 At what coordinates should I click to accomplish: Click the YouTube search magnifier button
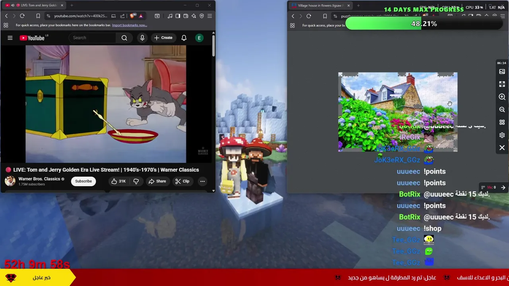point(124,38)
